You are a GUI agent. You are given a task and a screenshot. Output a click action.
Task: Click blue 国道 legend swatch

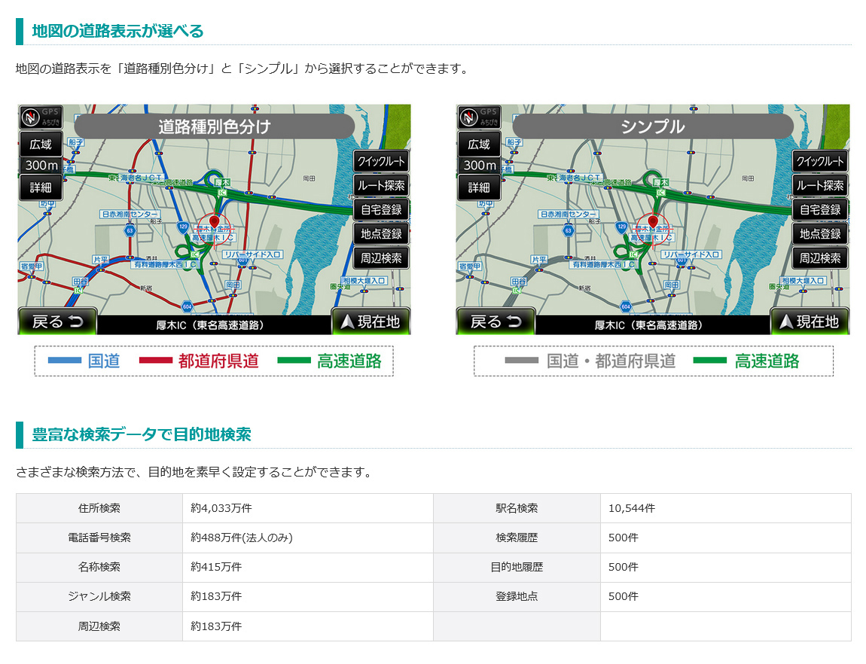pos(65,361)
